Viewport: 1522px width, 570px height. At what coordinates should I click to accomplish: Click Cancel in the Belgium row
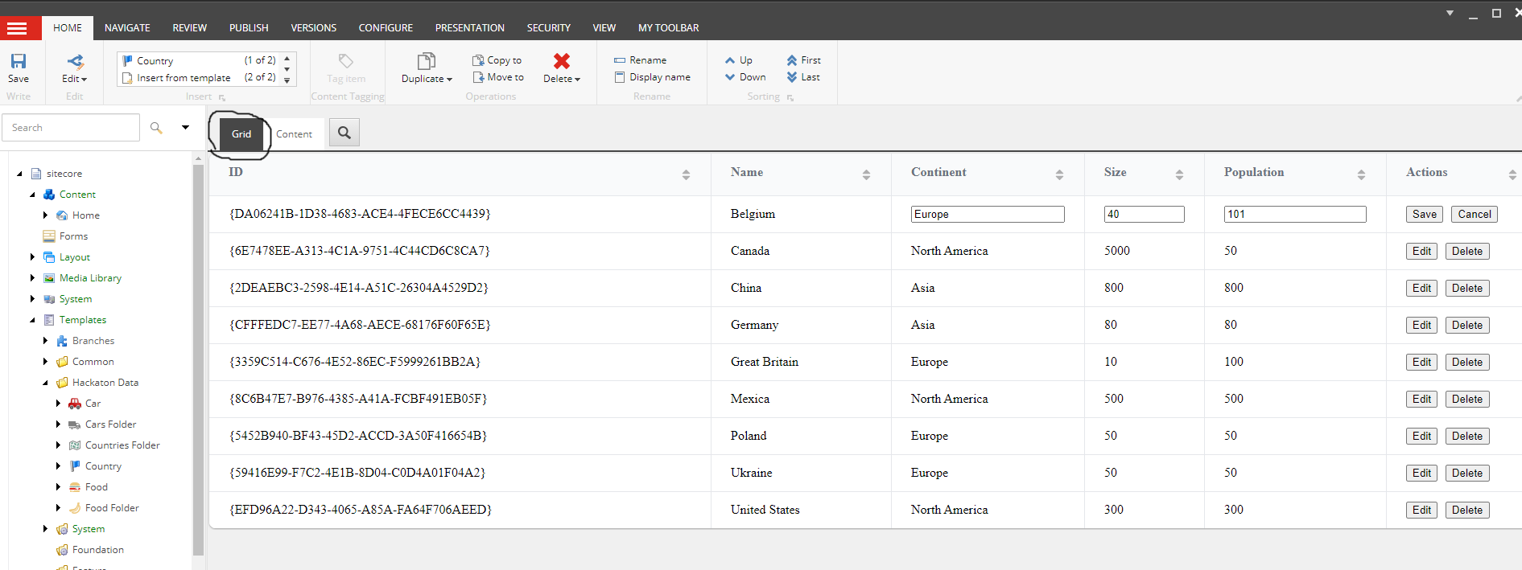pyautogui.click(x=1474, y=214)
